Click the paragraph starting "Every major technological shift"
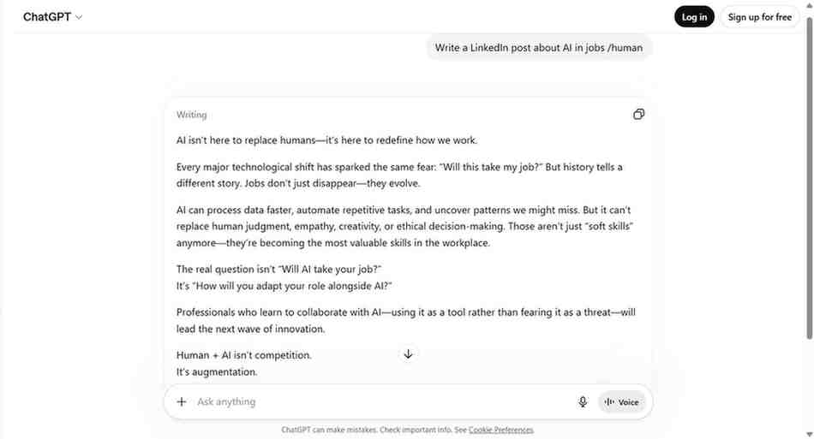814x439 pixels. (399, 175)
